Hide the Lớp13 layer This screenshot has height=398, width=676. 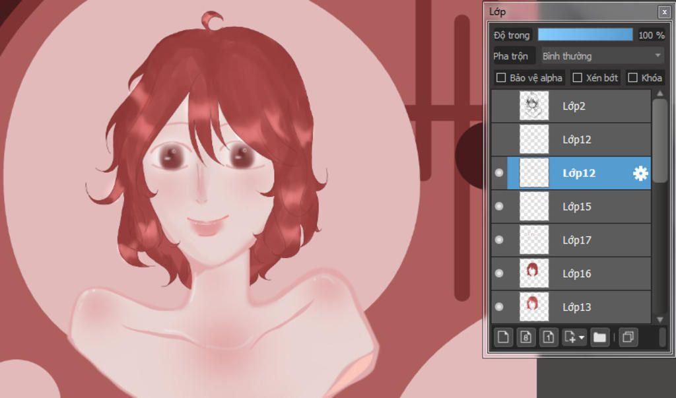(x=499, y=306)
